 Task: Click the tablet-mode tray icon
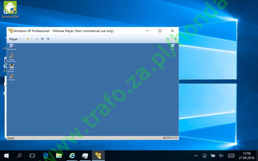[204, 155]
